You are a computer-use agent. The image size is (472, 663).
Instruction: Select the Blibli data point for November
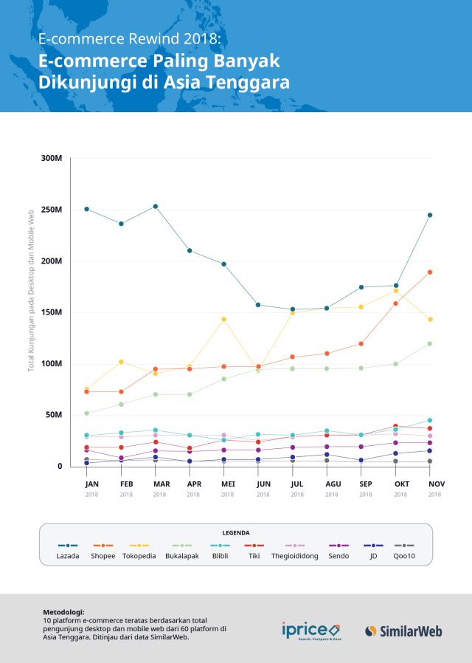click(430, 420)
